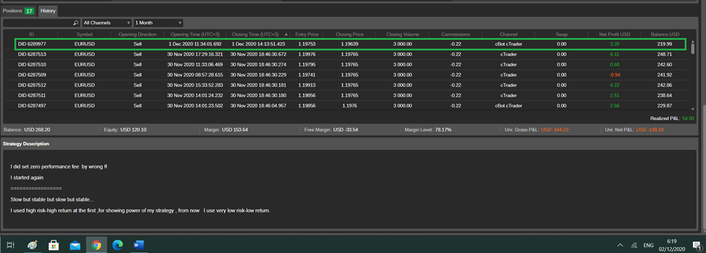The height and width of the screenshot is (253, 706).
Task: Click the net profit value 6.11
Action: pyautogui.click(x=614, y=54)
